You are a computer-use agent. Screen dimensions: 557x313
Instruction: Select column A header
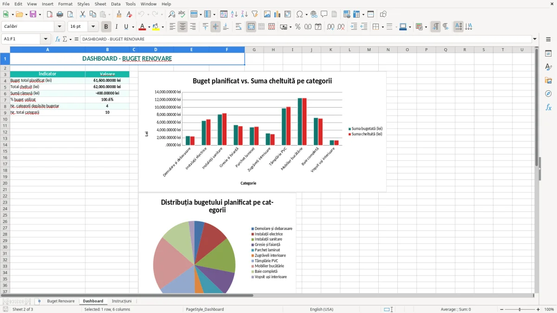pyautogui.click(x=47, y=50)
